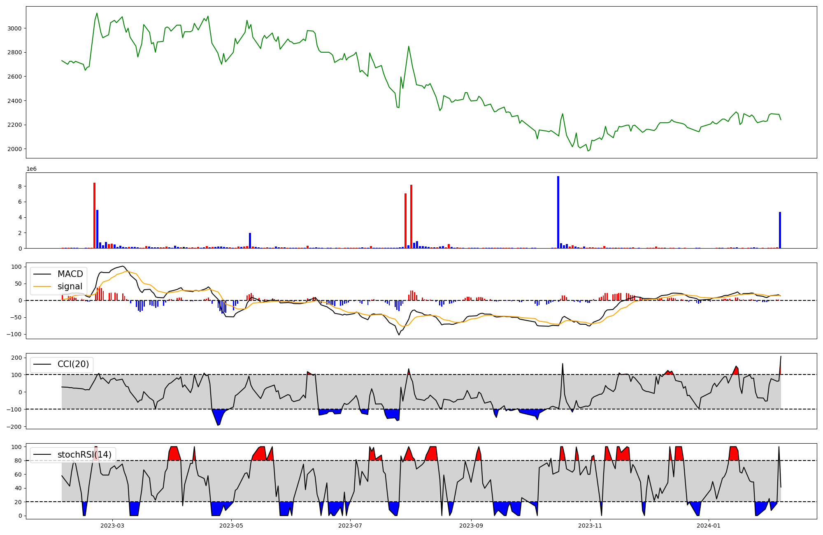
Task: Click the 2000 tick on price axis
Action: pos(15,149)
